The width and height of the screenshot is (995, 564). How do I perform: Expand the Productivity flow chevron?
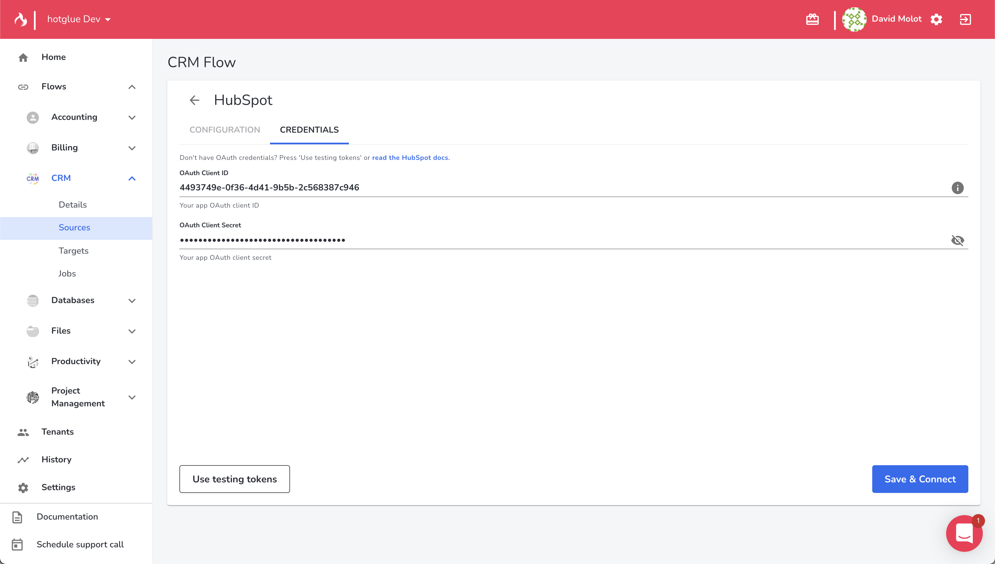click(132, 362)
